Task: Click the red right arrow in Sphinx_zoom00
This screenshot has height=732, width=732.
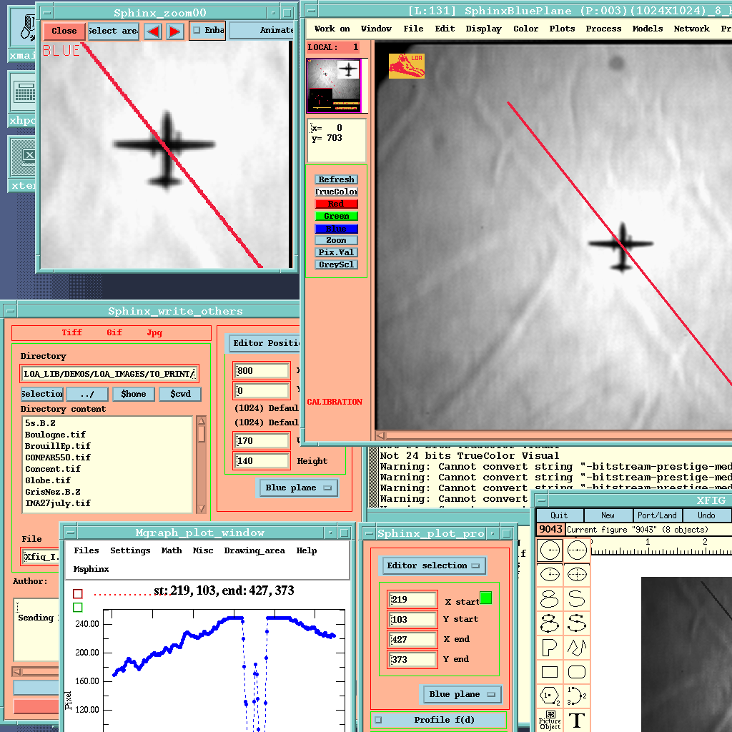Action: coord(174,31)
